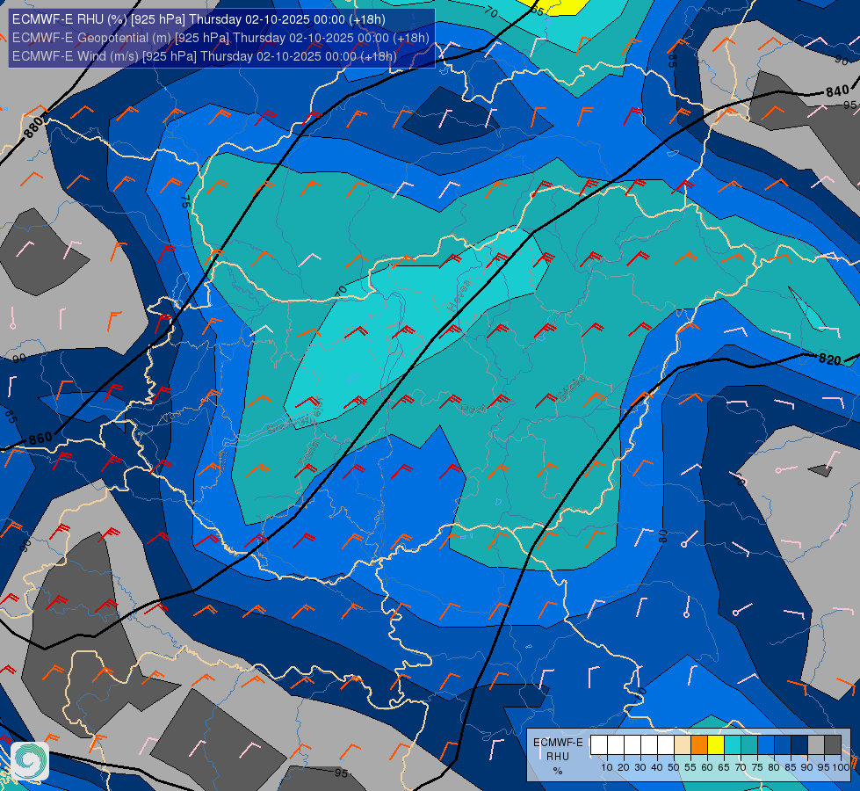Click the legend tick value 30

click(640, 768)
